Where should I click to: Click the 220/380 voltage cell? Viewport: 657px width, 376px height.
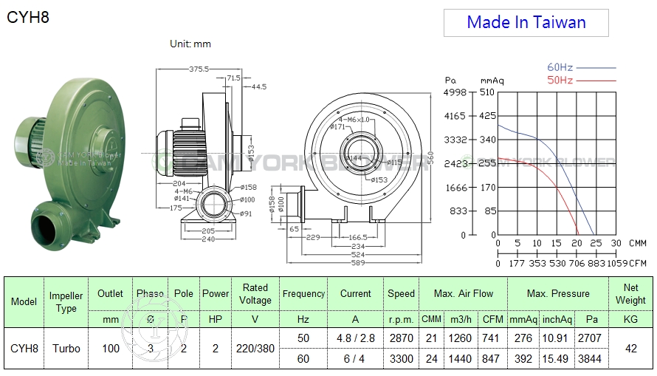click(x=255, y=349)
